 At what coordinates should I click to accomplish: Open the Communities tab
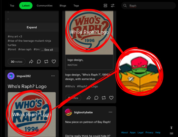click(44, 6)
